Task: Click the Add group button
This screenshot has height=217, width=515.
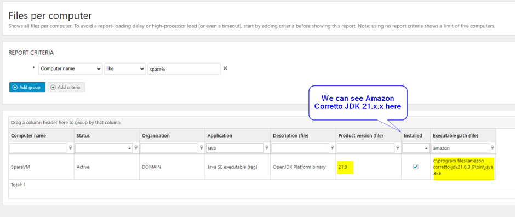Action: point(27,87)
